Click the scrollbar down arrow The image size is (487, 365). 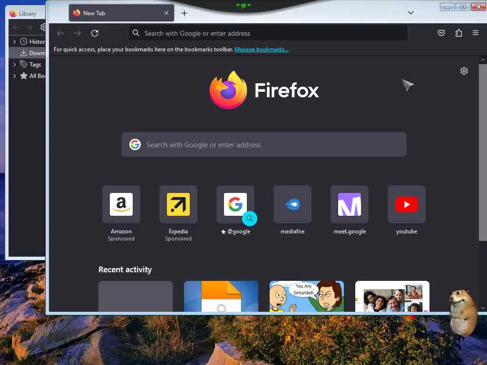483,308
